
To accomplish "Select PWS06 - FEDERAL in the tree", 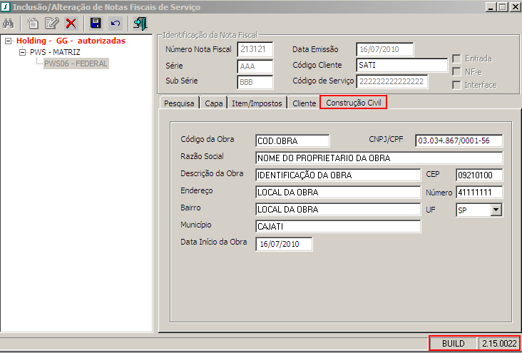I will pos(76,63).
